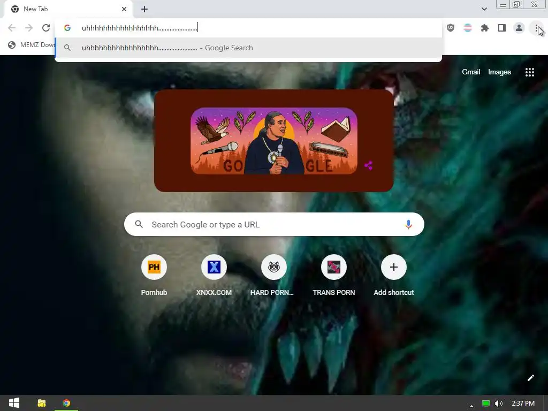Open the magnifier icon in the page search box

pos(139,224)
